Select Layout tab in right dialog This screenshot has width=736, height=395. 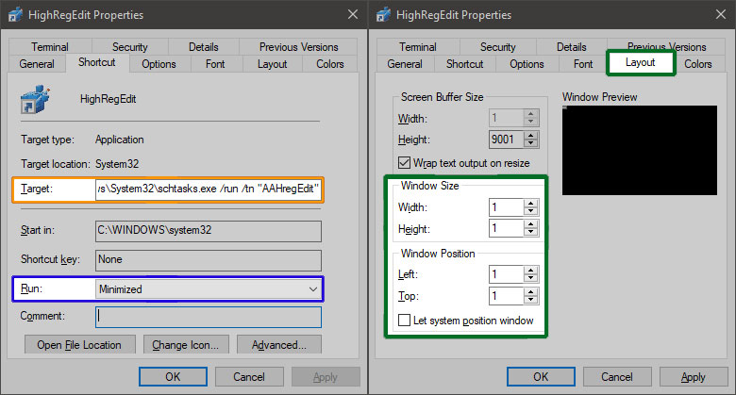pos(641,62)
